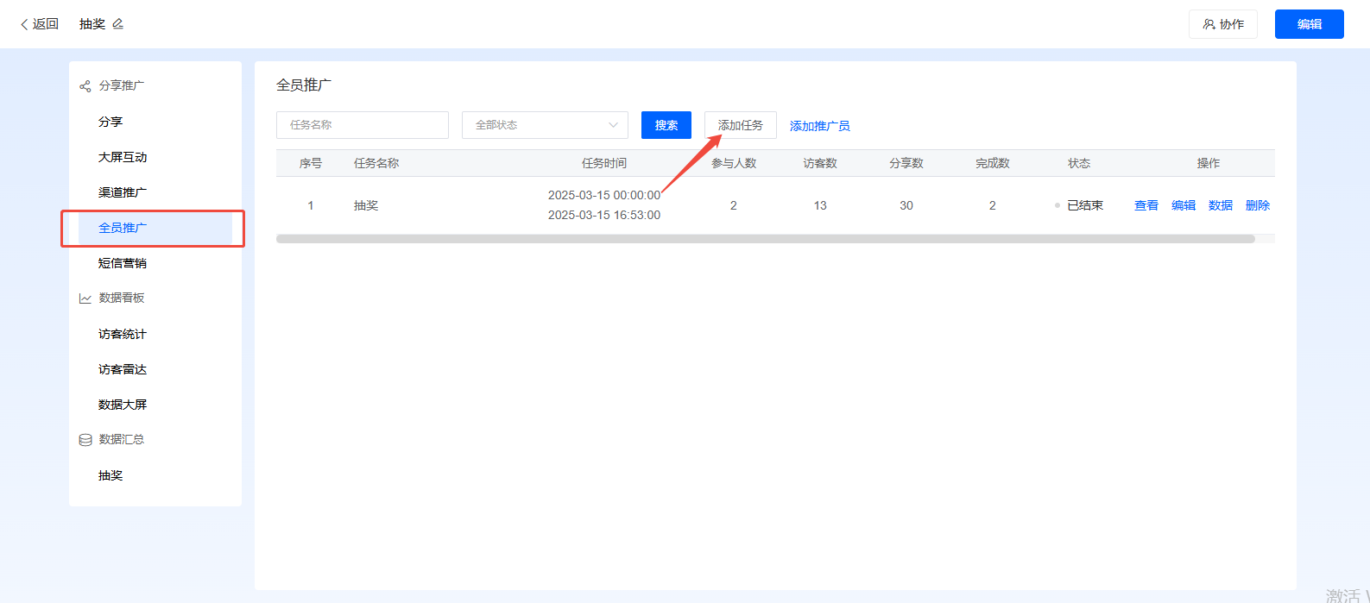Click the 访客数 value 13

[820, 205]
